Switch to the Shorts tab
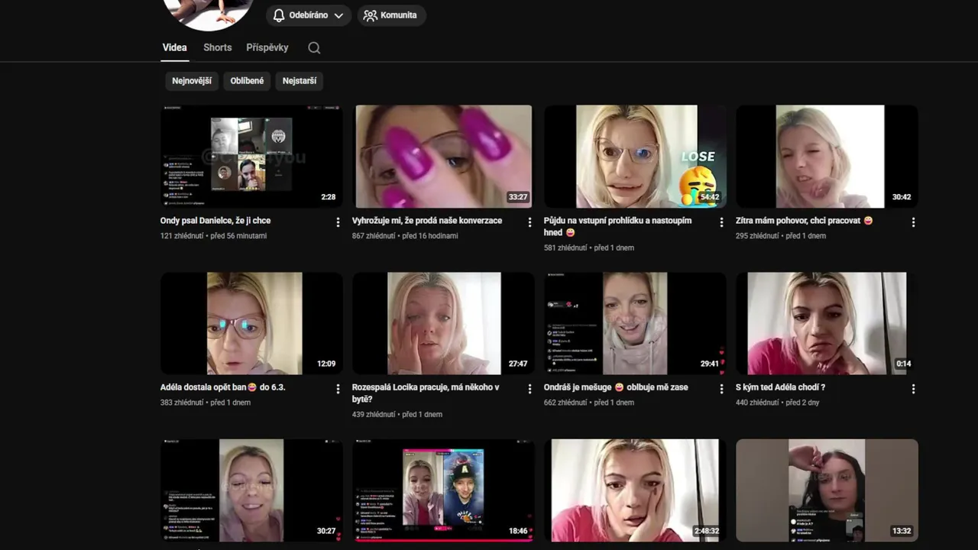Image resolution: width=978 pixels, height=550 pixels. (217, 47)
